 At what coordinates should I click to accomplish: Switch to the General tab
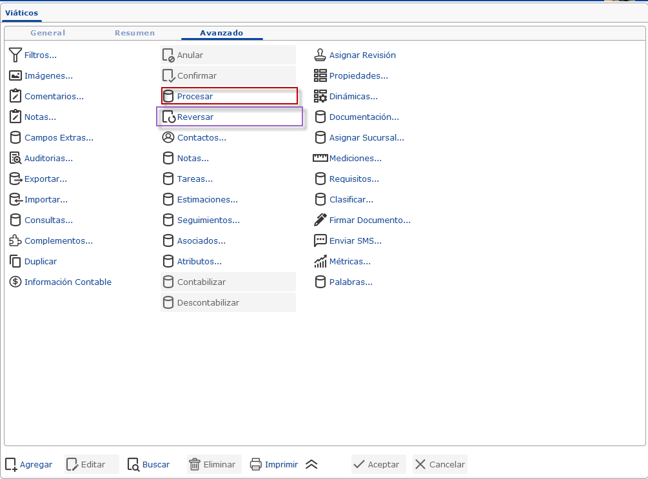(48, 33)
